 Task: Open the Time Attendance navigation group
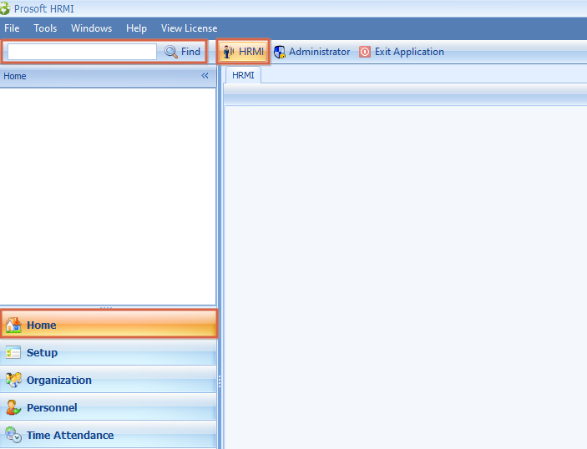click(x=109, y=435)
